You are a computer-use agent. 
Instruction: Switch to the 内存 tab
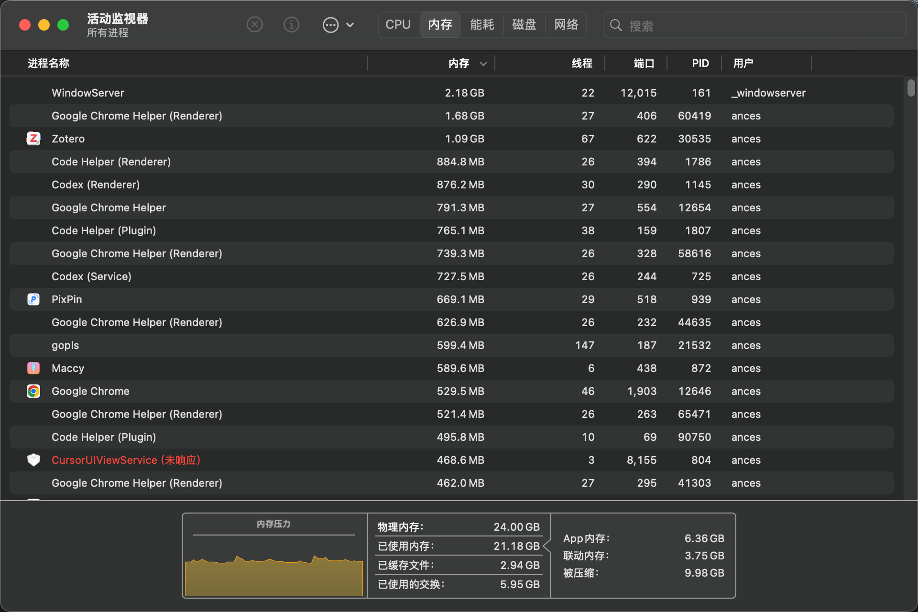(x=440, y=24)
